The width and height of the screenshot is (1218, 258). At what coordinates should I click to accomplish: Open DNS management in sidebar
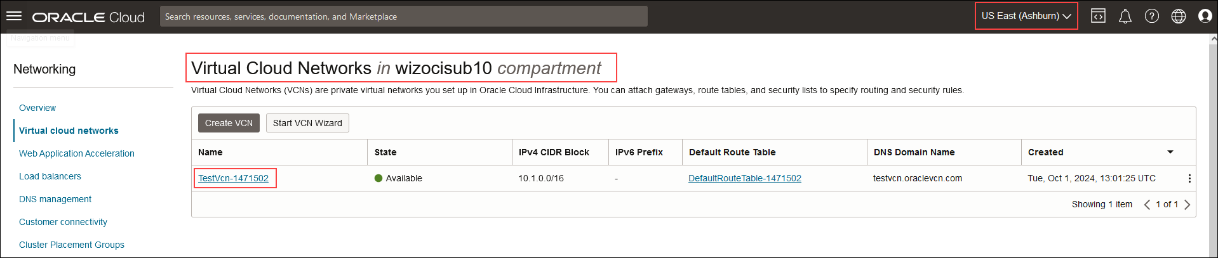[55, 199]
